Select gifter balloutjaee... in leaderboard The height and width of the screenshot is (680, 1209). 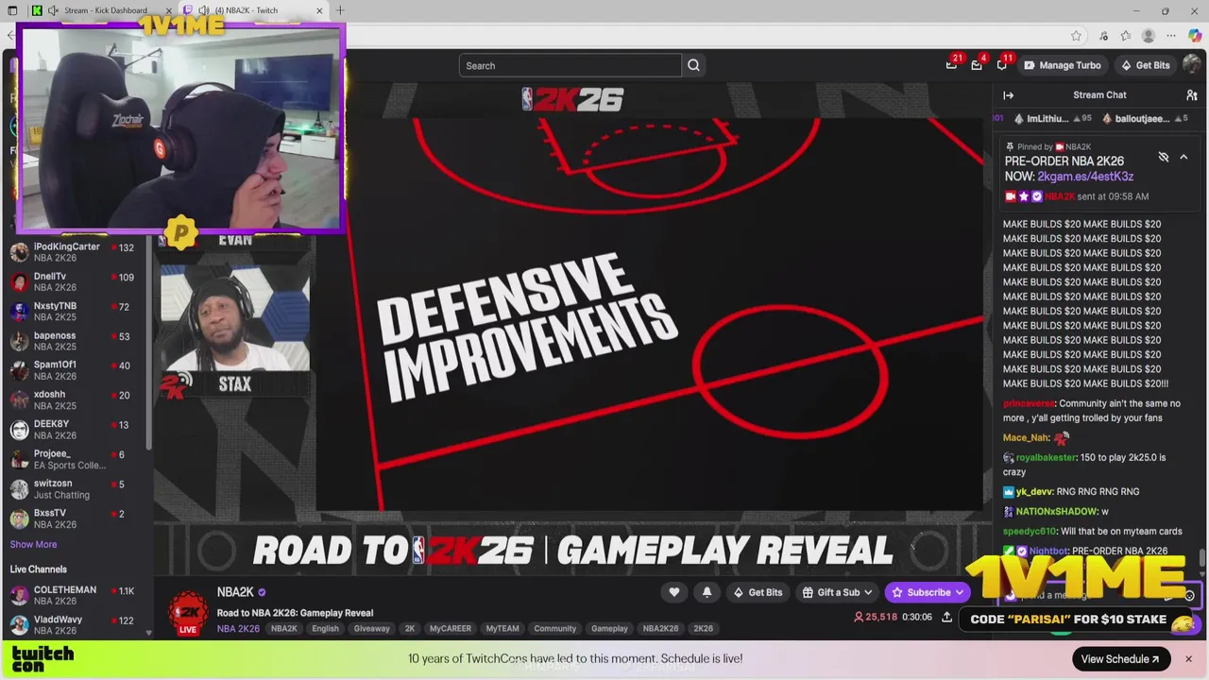pyautogui.click(x=1143, y=119)
